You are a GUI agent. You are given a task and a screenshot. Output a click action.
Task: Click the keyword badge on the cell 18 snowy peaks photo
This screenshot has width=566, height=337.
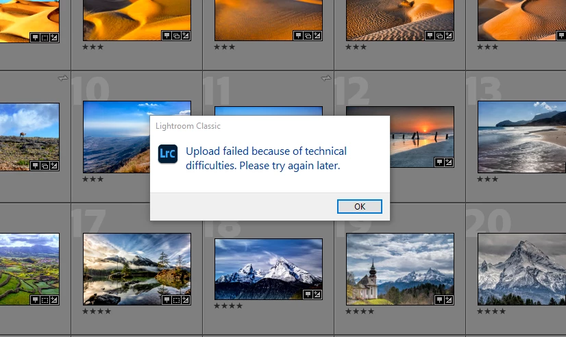click(x=308, y=295)
